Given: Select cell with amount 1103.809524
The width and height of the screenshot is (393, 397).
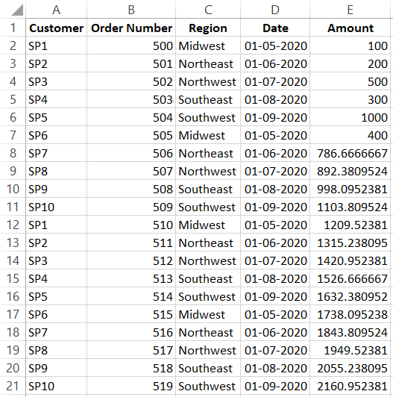Looking at the screenshot, I should coord(350,207).
